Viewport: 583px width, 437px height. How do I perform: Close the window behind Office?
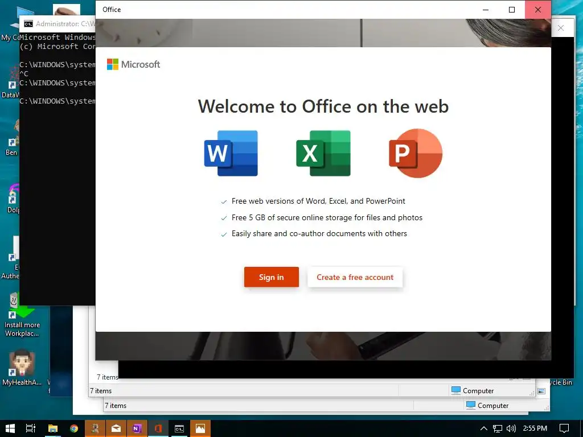pyautogui.click(x=561, y=28)
